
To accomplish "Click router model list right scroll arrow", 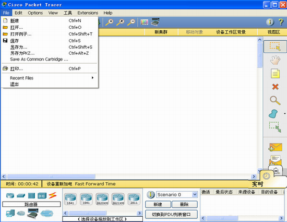I will point(139,213).
